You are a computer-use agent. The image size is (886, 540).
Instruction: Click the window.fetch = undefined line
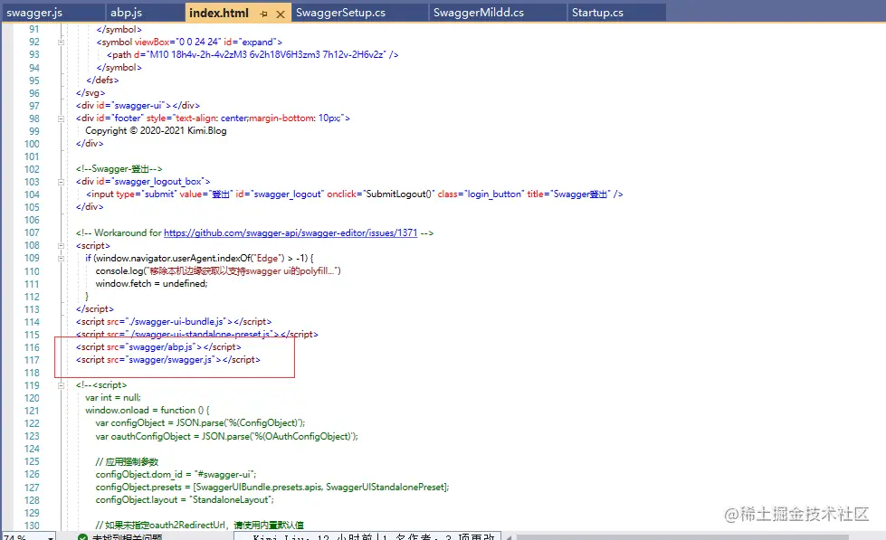151,283
